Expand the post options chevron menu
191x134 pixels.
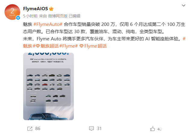coord(183,5)
